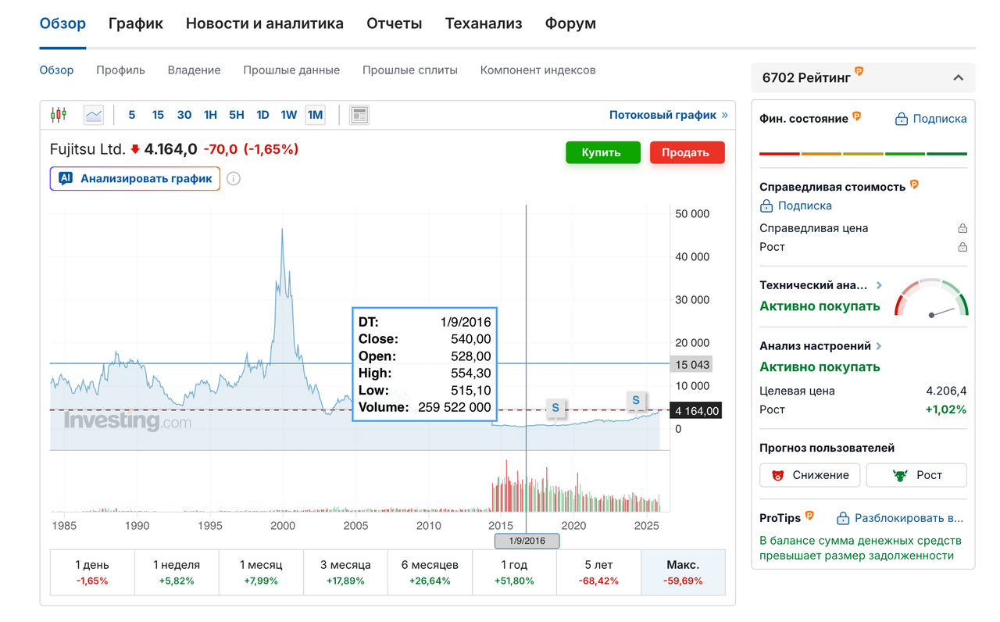Open the Теханализ tab
The width and height of the screenshot is (1000, 622).
coord(484,23)
